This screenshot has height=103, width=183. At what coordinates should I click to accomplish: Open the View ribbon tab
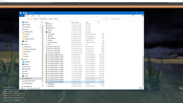pyautogui.click(x=39, y=16)
